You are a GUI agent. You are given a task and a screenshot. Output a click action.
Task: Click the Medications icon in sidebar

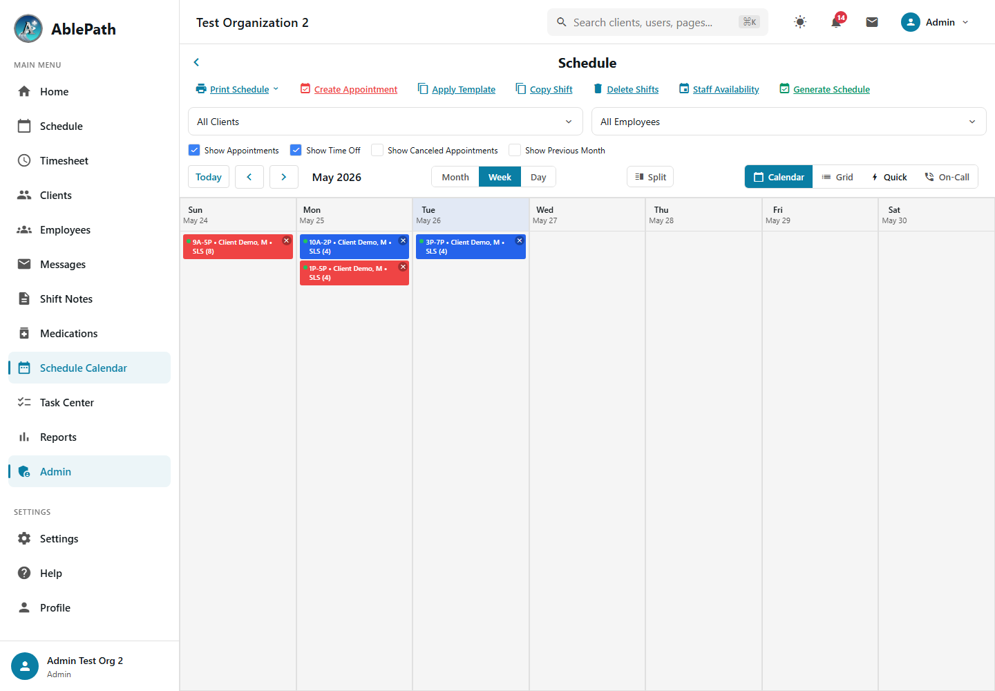[24, 333]
